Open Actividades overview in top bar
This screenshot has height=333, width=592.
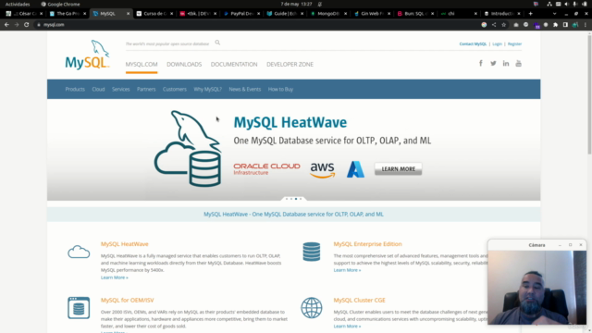coord(18,4)
